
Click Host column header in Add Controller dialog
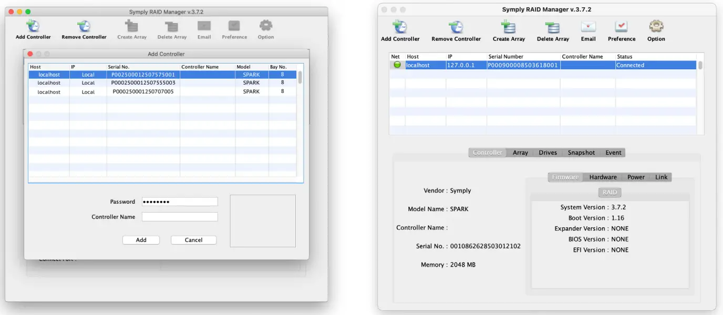(49, 67)
